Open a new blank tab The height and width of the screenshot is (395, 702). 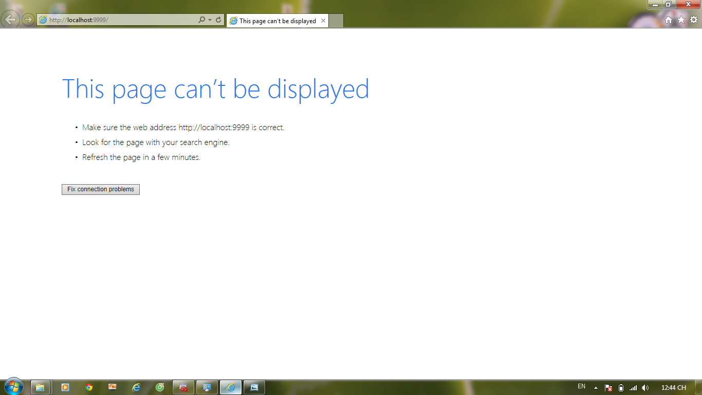[336, 21]
